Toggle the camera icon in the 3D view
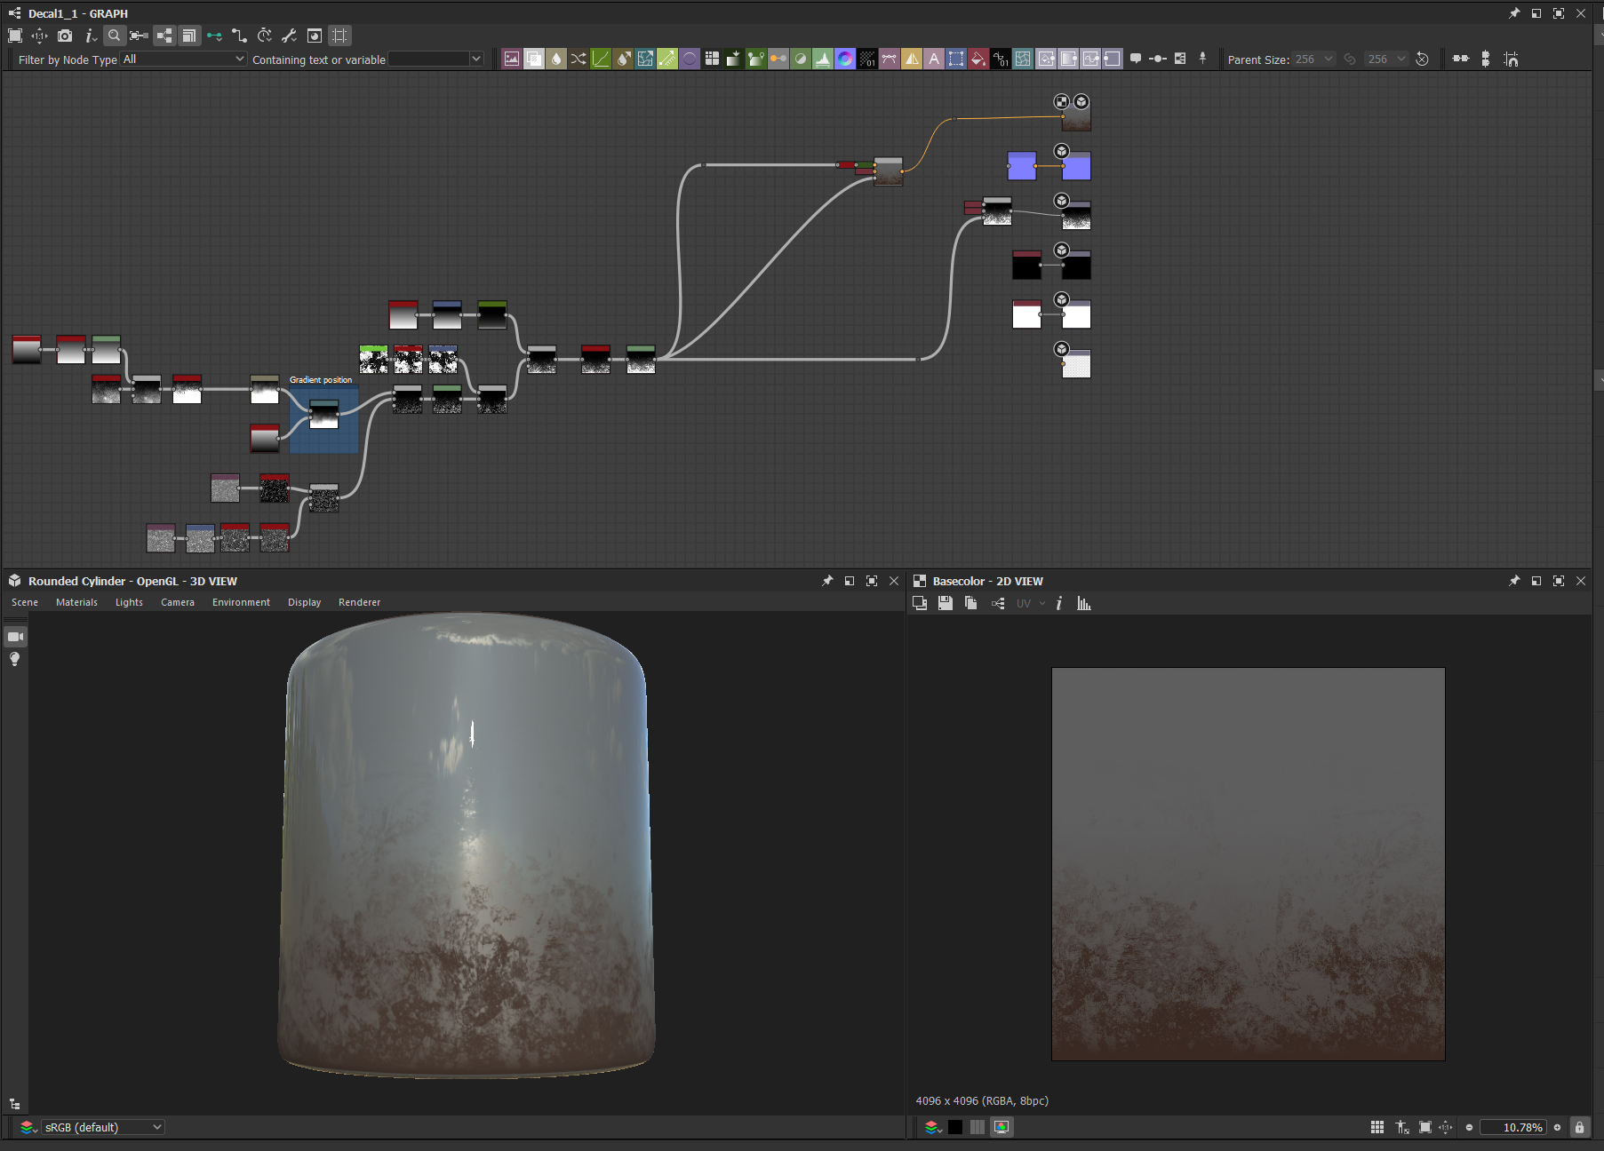This screenshot has width=1604, height=1151. pyautogui.click(x=15, y=637)
